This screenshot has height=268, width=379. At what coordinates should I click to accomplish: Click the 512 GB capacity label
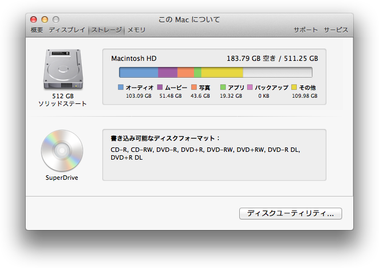point(63,96)
